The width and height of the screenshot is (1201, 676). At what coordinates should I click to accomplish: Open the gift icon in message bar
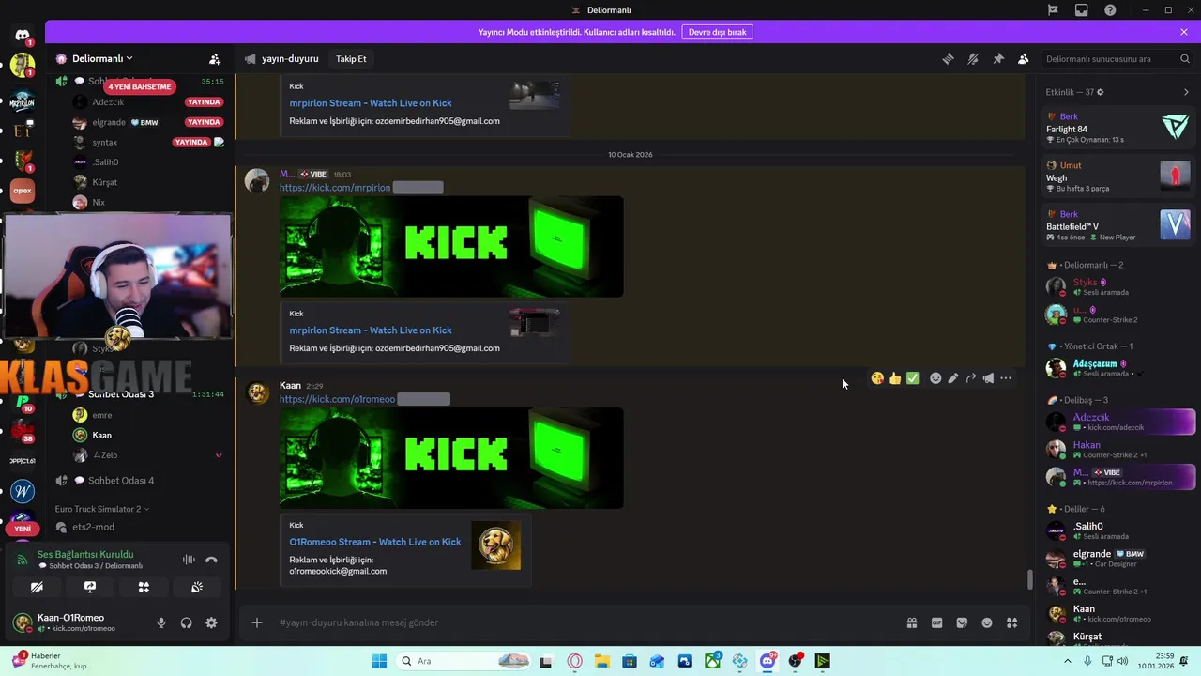pos(911,622)
